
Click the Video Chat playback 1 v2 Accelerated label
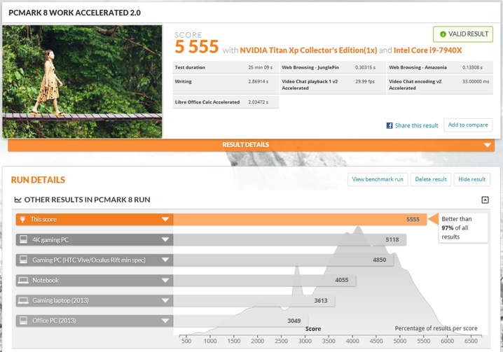click(310, 85)
